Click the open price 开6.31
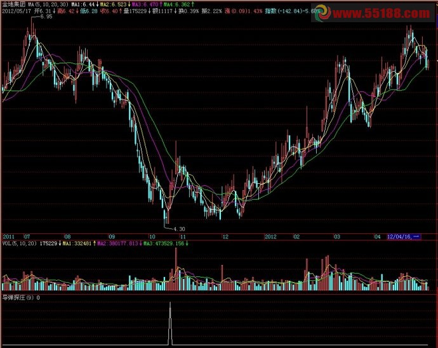The image size is (438, 348). pyautogui.click(x=43, y=11)
